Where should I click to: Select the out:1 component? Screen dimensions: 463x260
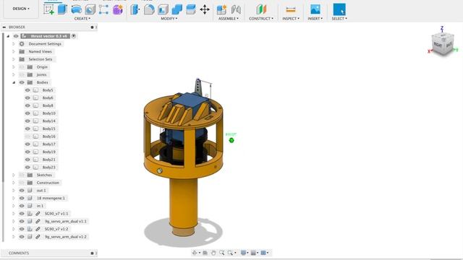[41, 191]
